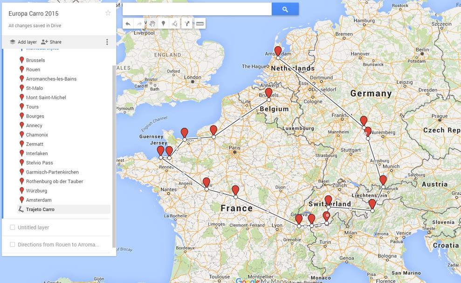
Task: Click Share button
Action: click(x=51, y=42)
